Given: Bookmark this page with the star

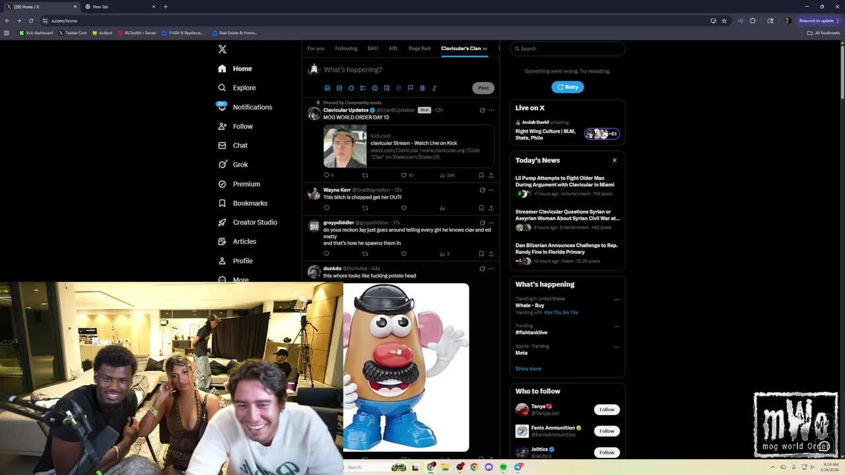Looking at the screenshot, I should pyautogui.click(x=724, y=20).
